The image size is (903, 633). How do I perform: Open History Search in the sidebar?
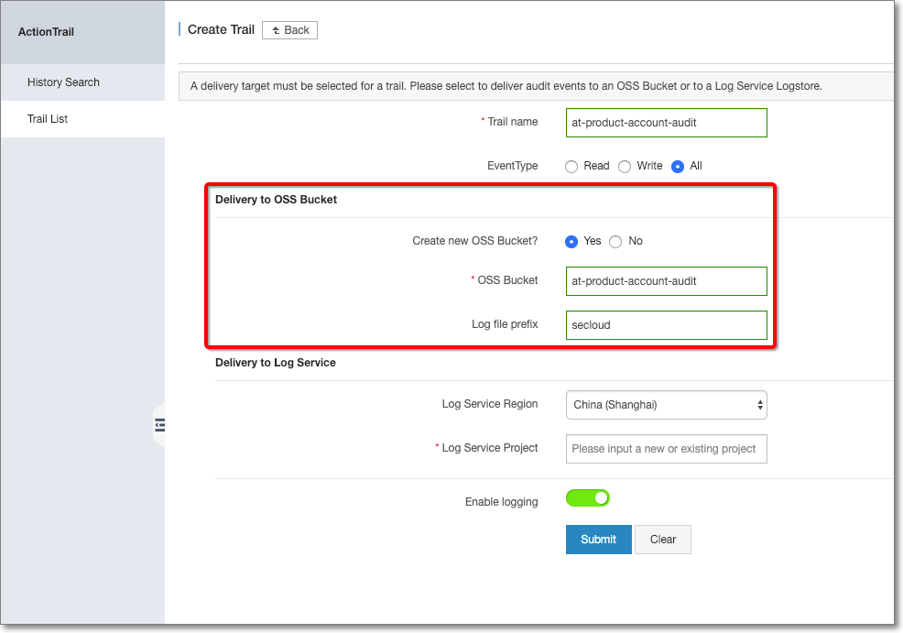point(83,82)
